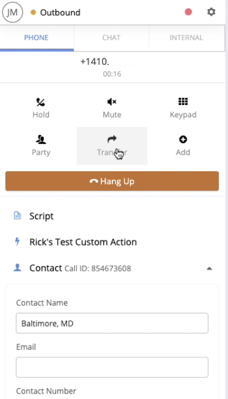The height and width of the screenshot is (399, 228).
Task: Hang Up the call
Action: pyautogui.click(x=112, y=181)
